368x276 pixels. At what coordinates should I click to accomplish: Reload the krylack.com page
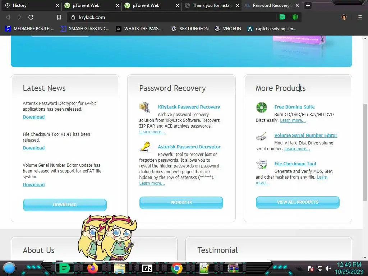[x=31, y=17]
